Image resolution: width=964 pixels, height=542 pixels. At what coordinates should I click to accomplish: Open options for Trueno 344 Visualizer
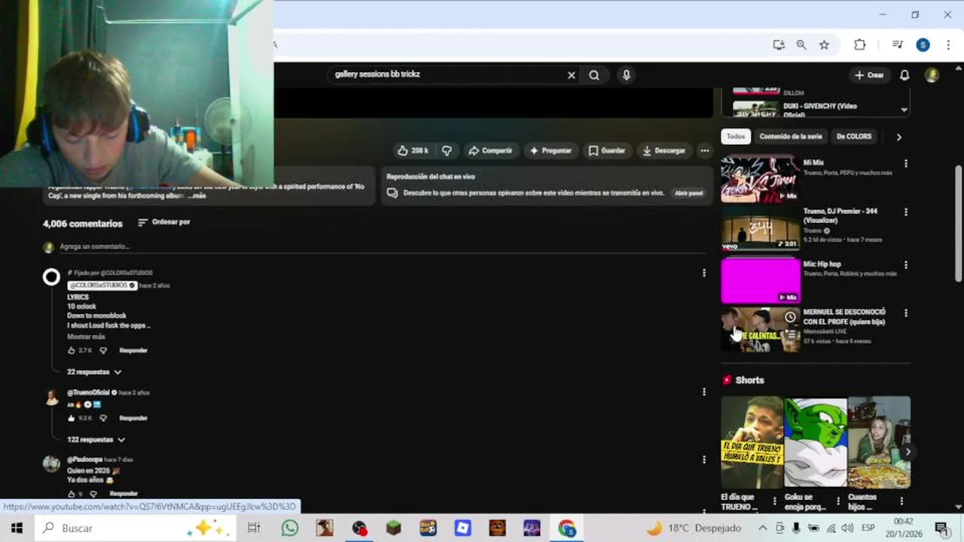click(905, 212)
